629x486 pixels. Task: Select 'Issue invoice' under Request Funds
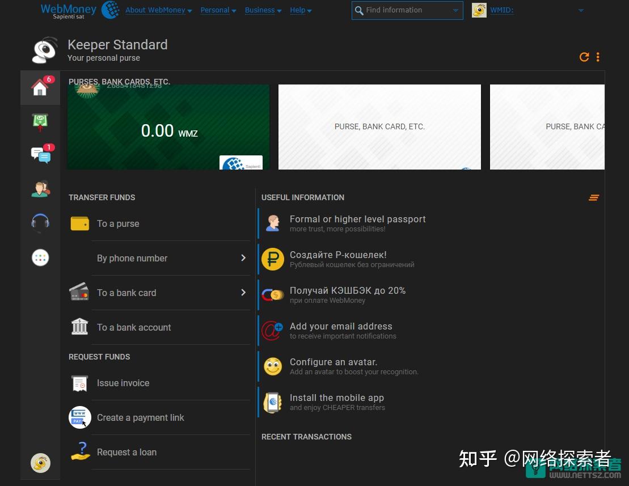point(123,383)
